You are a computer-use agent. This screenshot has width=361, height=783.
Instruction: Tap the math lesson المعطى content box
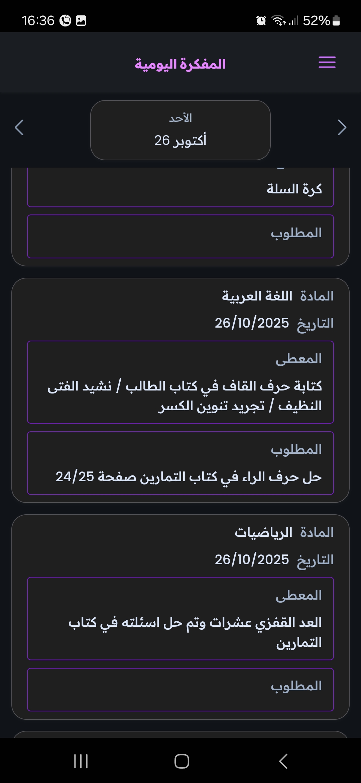coord(180,618)
